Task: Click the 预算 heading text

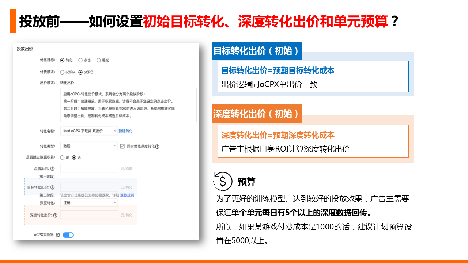Action: 247,181
